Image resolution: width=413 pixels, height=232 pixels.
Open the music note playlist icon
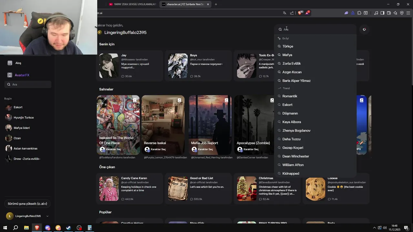pyautogui.click(x=376, y=13)
